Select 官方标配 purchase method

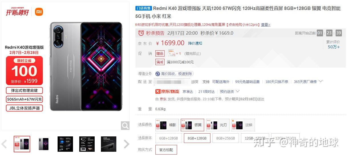[x=166, y=150]
